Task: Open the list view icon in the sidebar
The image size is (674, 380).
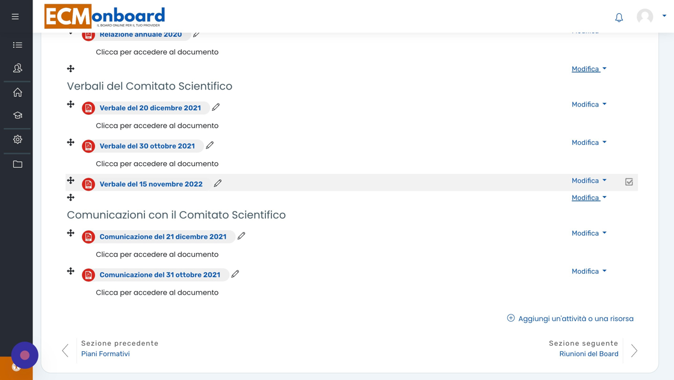Action: coord(17,45)
